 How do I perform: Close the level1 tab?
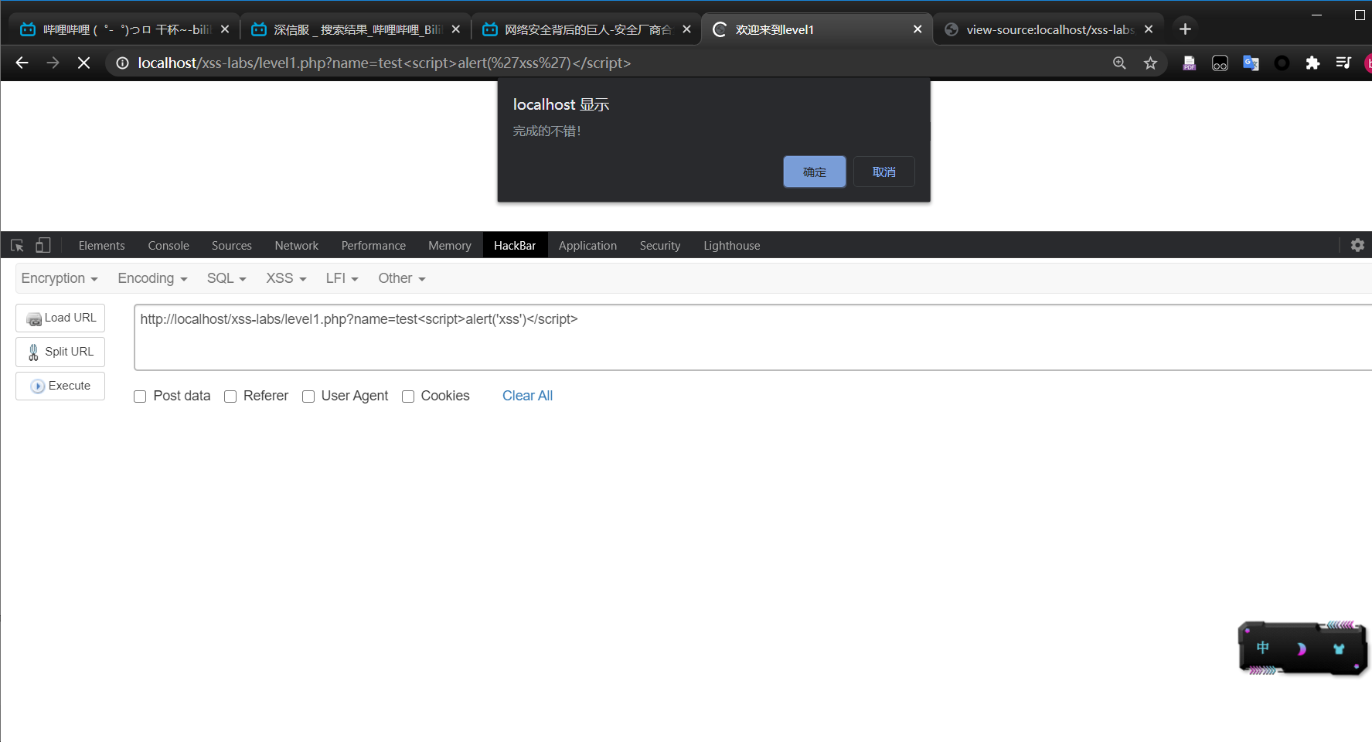click(x=918, y=29)
